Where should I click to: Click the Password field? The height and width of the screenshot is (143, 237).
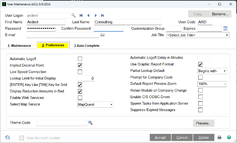point(41,29)
